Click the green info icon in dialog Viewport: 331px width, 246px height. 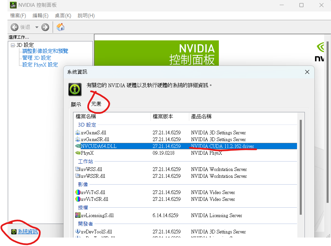[x=75, y=89]
